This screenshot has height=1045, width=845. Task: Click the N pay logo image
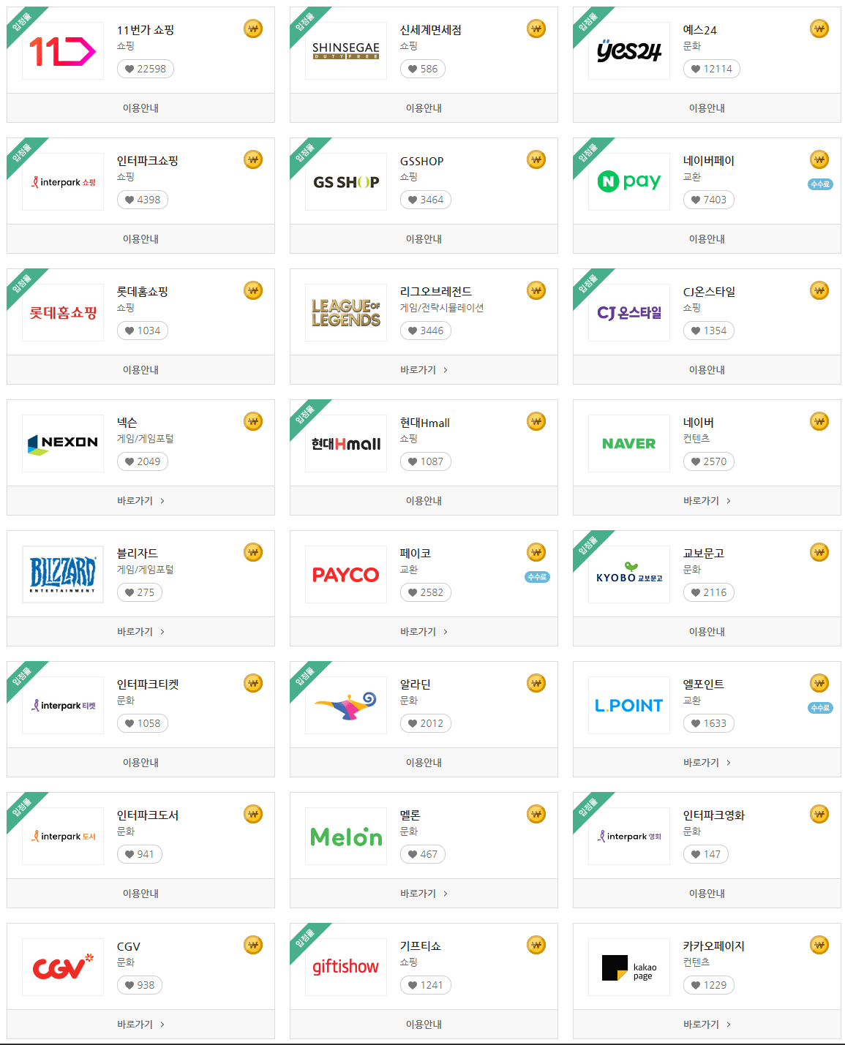coord(629,182)
